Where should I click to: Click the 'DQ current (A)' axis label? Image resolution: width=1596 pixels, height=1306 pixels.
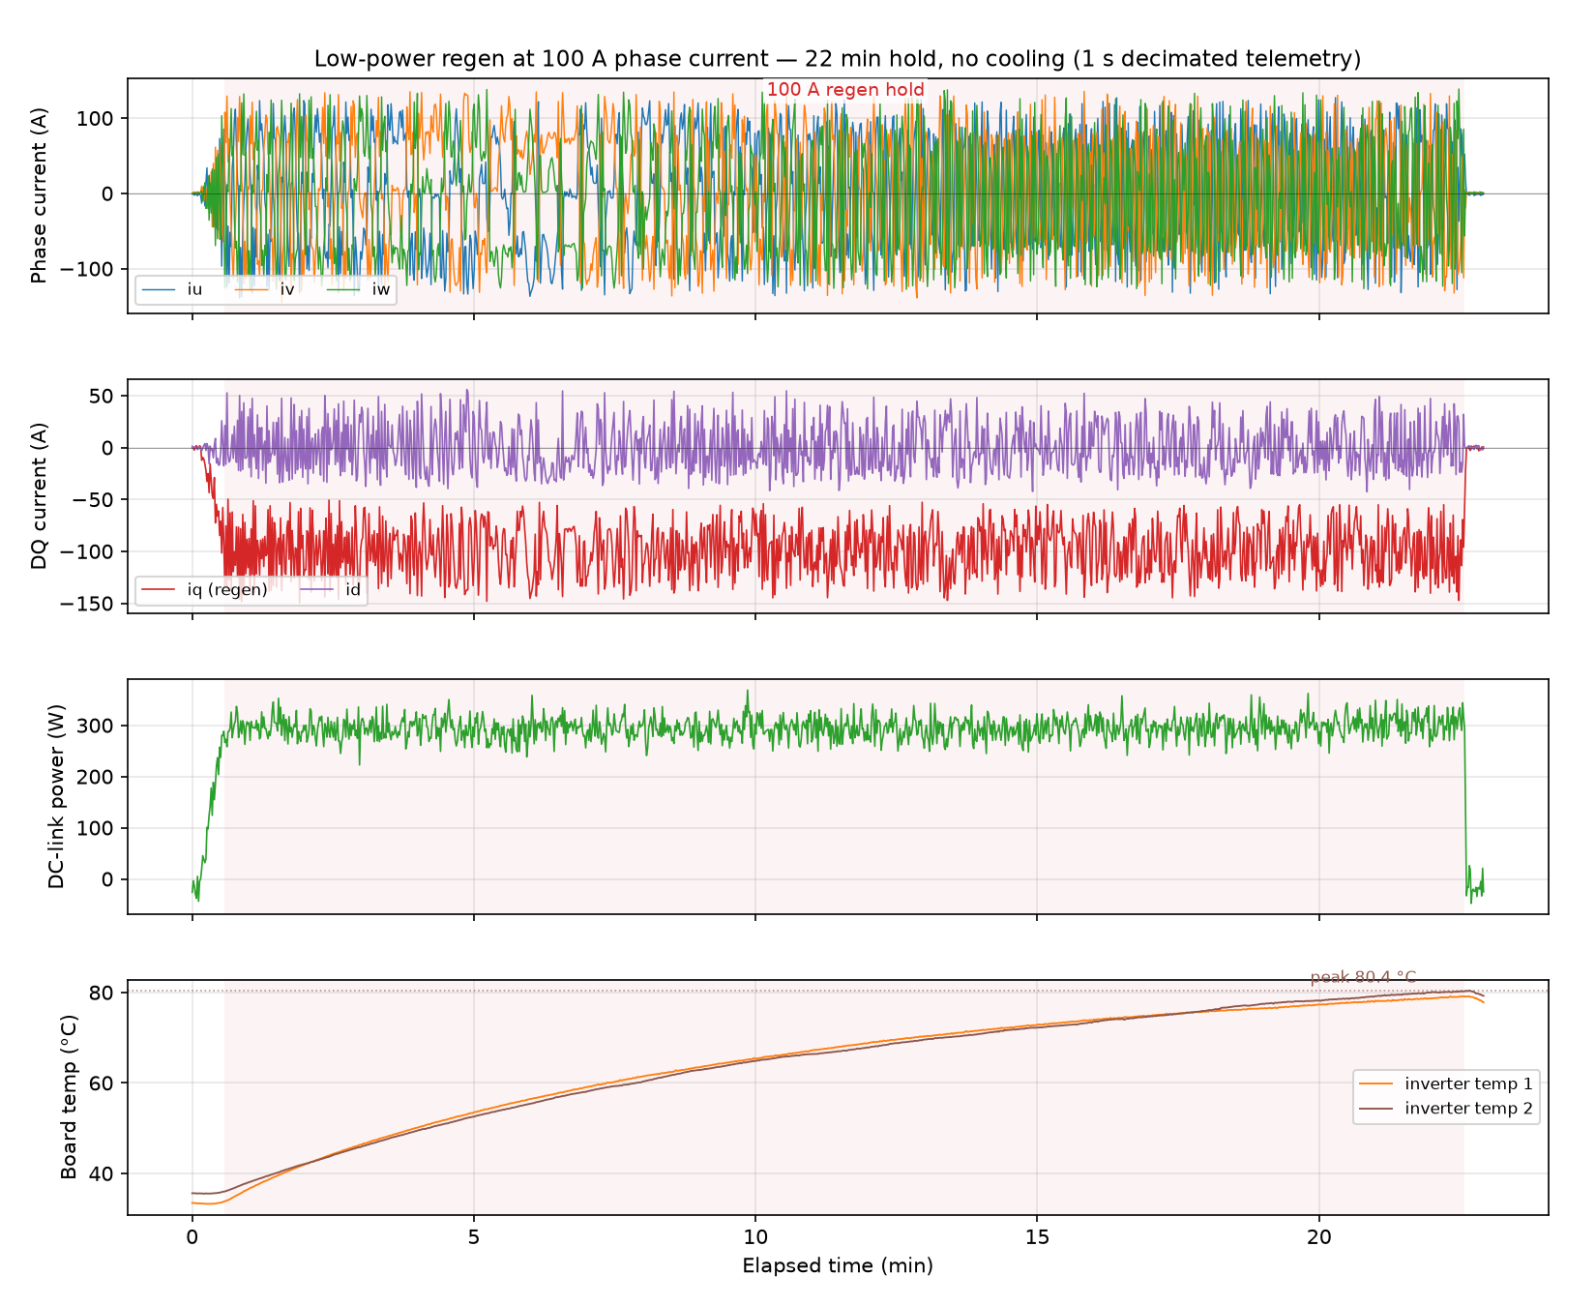point(39,495)
